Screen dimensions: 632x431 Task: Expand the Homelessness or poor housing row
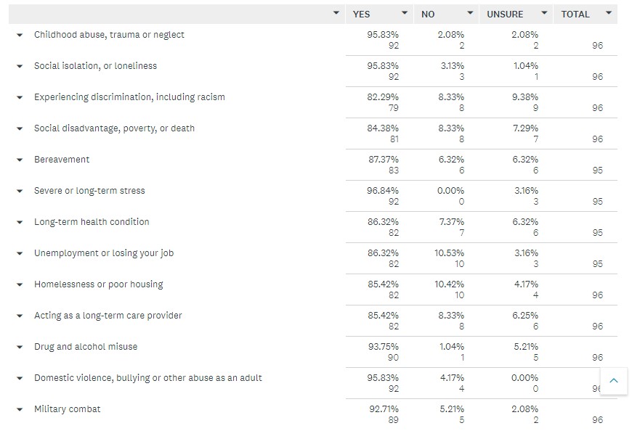[19, 284]
